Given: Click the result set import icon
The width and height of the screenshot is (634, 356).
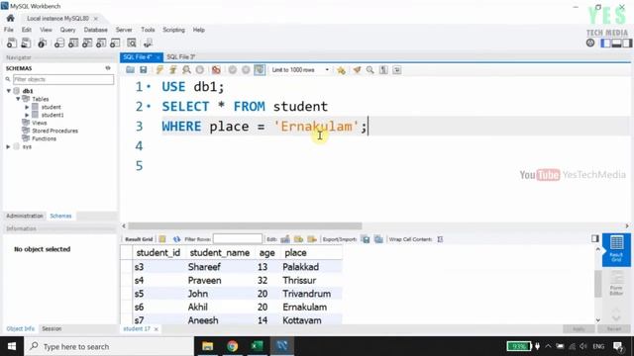Looking at the screenshot, I should click(378, 239).
